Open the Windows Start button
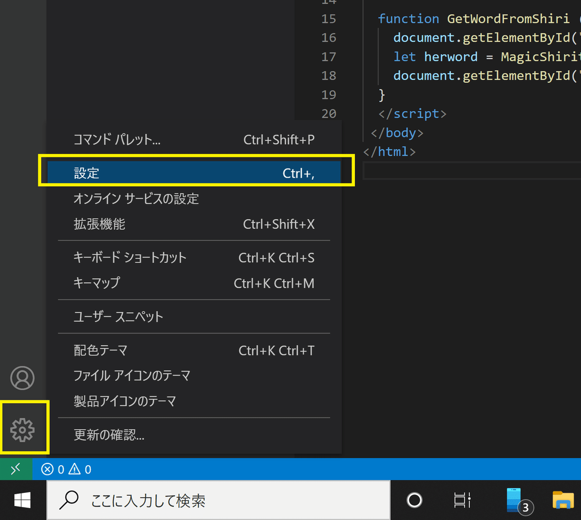This screenshot has width=581, height=520. (23, 500)
